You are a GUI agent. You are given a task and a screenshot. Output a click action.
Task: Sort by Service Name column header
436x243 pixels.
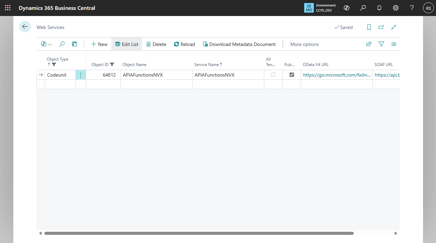208,64
